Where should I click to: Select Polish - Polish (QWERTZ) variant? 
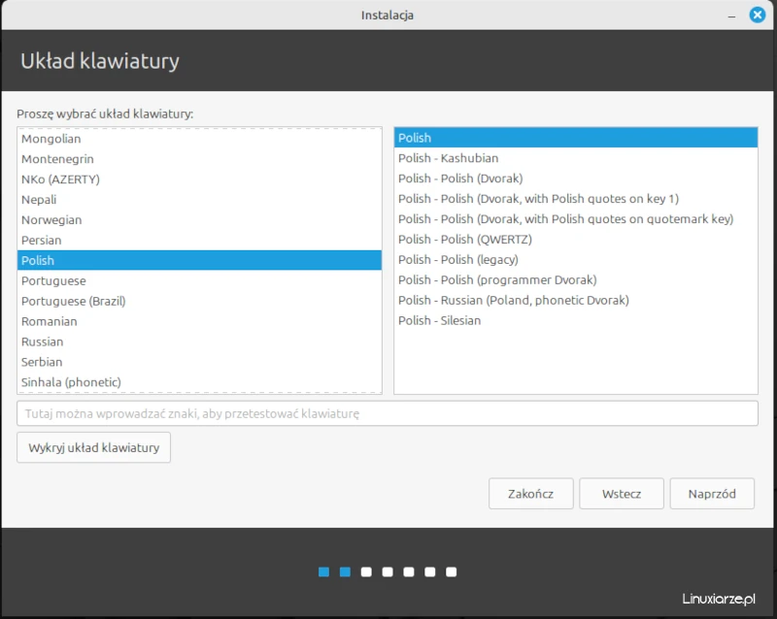576,240
